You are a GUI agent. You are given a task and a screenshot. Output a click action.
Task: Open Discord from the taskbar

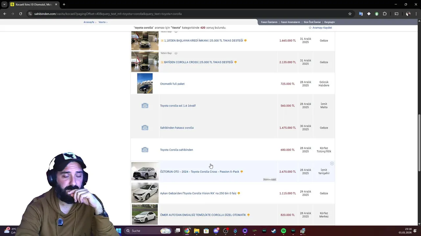pyautogui.click(x=216, y=231)
